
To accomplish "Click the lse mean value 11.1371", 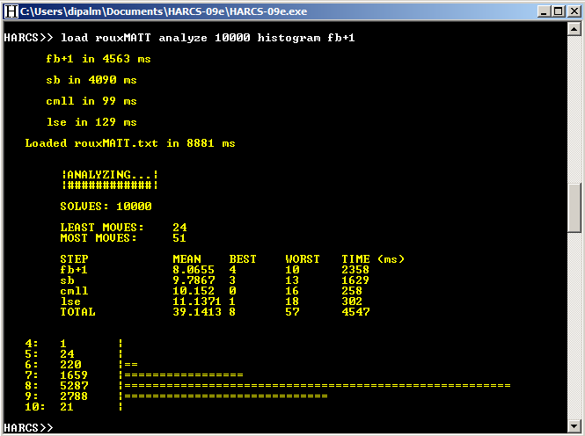I will pos(197,302).
